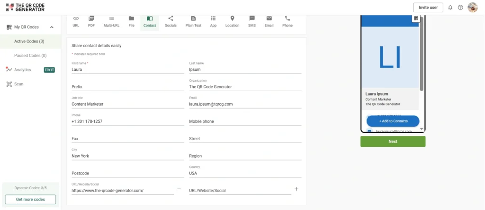Choose the SMS chat bubble icon
The height and width of the screenshot is (210, 485).
(x=252, y=18)
